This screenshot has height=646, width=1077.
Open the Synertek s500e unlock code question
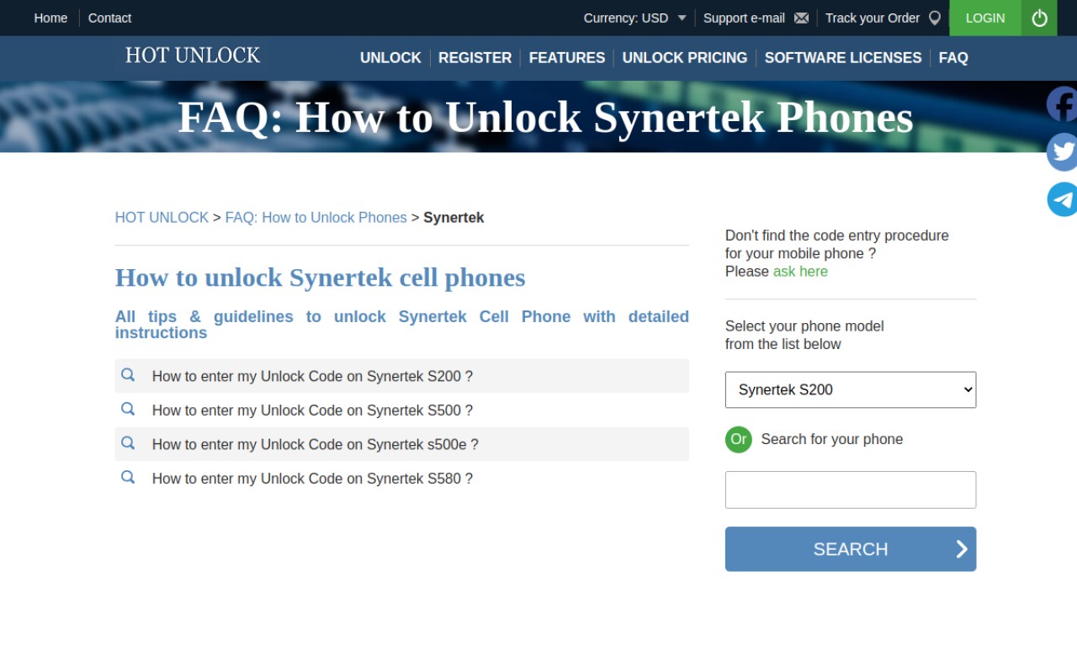tap(315, 444)
